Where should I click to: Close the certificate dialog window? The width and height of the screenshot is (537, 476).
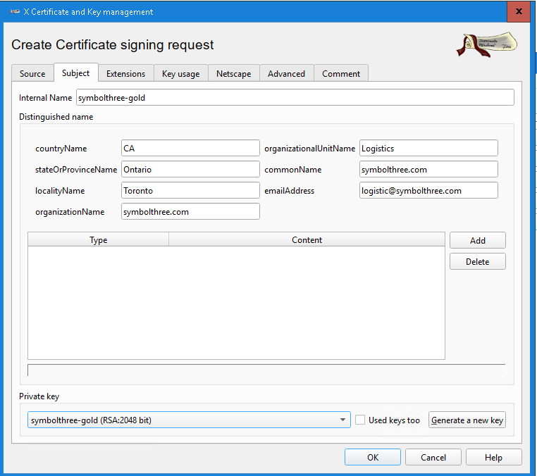(519, 12)
